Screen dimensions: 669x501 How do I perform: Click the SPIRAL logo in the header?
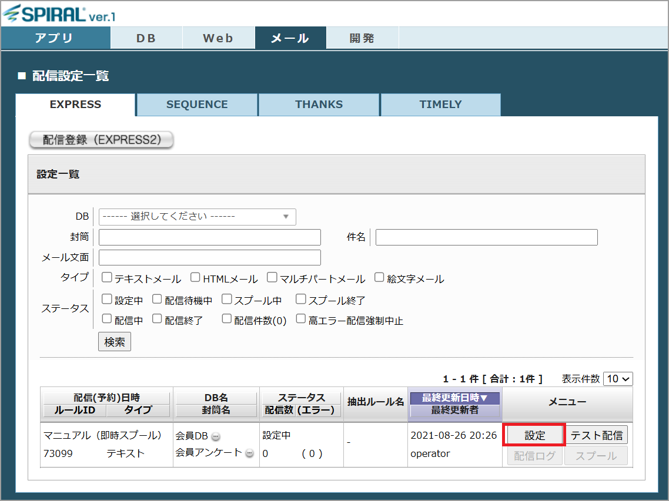point(59,13)
